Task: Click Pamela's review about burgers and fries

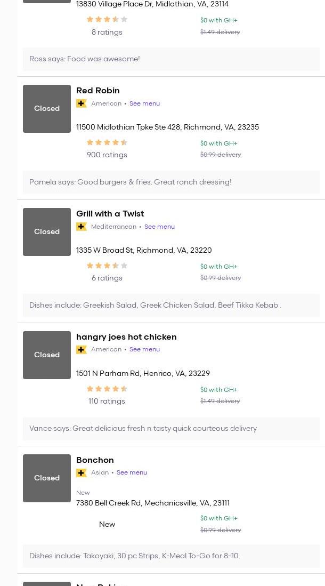Action: click(131, 182)
